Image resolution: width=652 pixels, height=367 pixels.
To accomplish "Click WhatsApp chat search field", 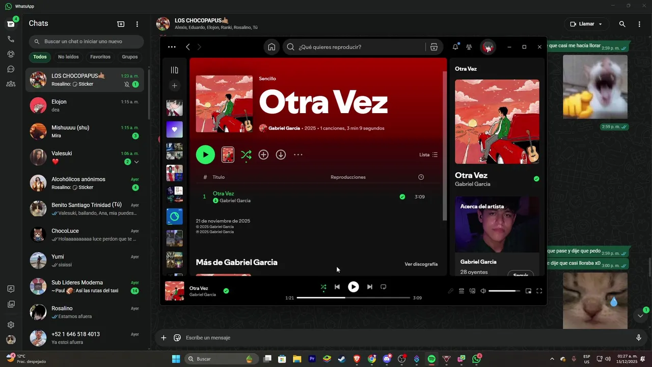I will [87, 41].
